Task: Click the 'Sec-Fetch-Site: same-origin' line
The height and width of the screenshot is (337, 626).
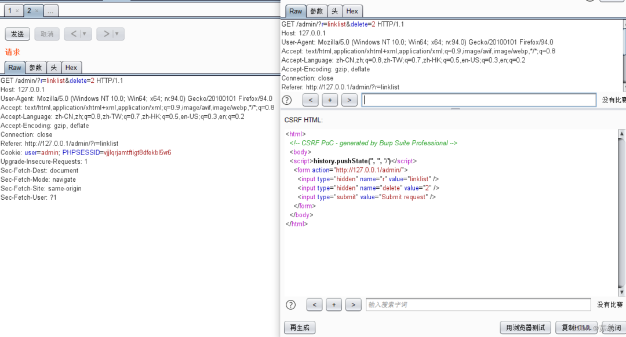Action: coord(41,188)
